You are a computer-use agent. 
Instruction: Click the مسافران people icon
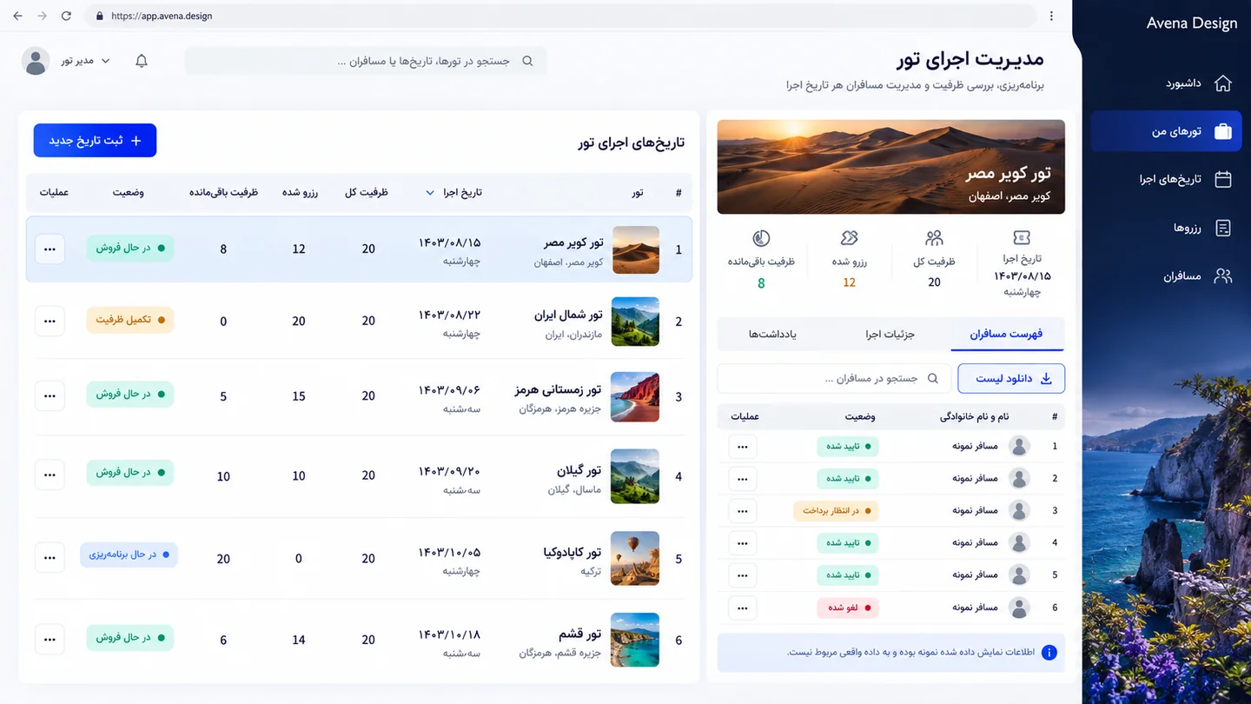tap(1222, 276)
